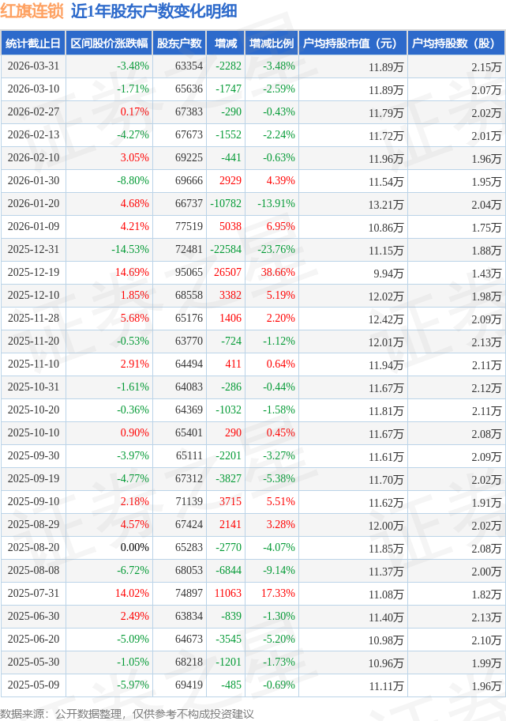Select the 区间股价涨跌幅 column header
The image size is (506, 721).
[x=108, y=43]
